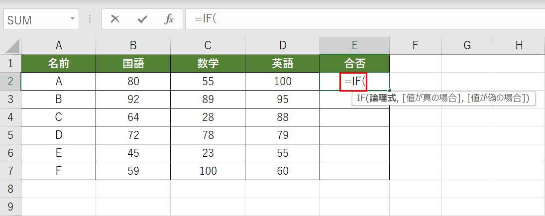Select cell D2 with value 100
Viewport: 545px width, 216px height.
[x=282, y=81]
